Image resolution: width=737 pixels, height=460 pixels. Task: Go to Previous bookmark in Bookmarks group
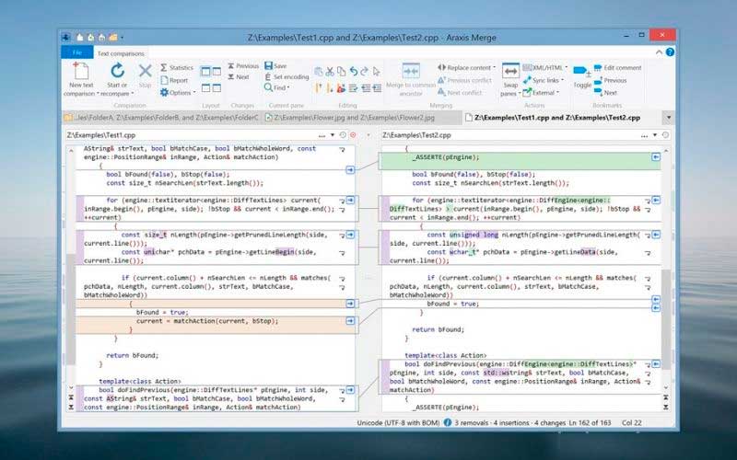(x=610, y=80)
